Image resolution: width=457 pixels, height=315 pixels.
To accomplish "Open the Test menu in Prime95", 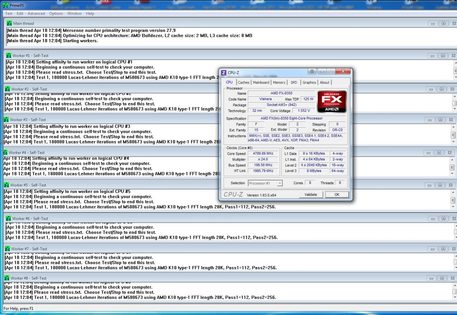I will point(9,14).
